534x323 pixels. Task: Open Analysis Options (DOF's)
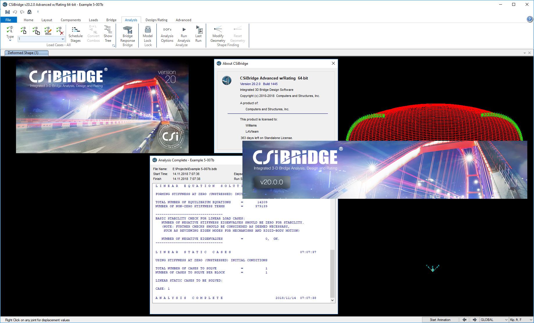point(167,34)
